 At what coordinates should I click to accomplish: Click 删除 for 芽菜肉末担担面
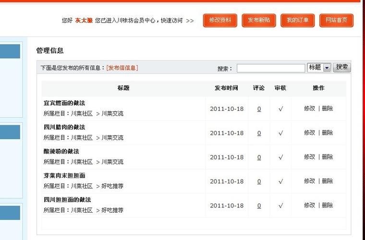327,181
